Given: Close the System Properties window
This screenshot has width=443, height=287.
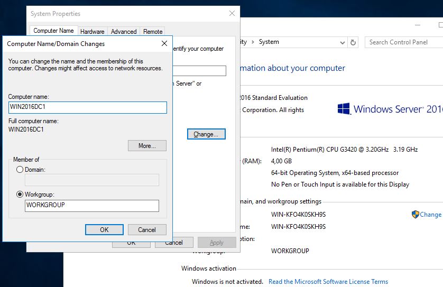Looking at the screenshot, I should pos(232,13).
